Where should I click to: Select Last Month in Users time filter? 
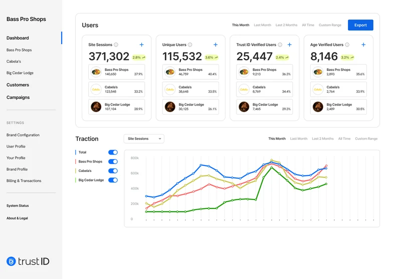click(263, 25)
